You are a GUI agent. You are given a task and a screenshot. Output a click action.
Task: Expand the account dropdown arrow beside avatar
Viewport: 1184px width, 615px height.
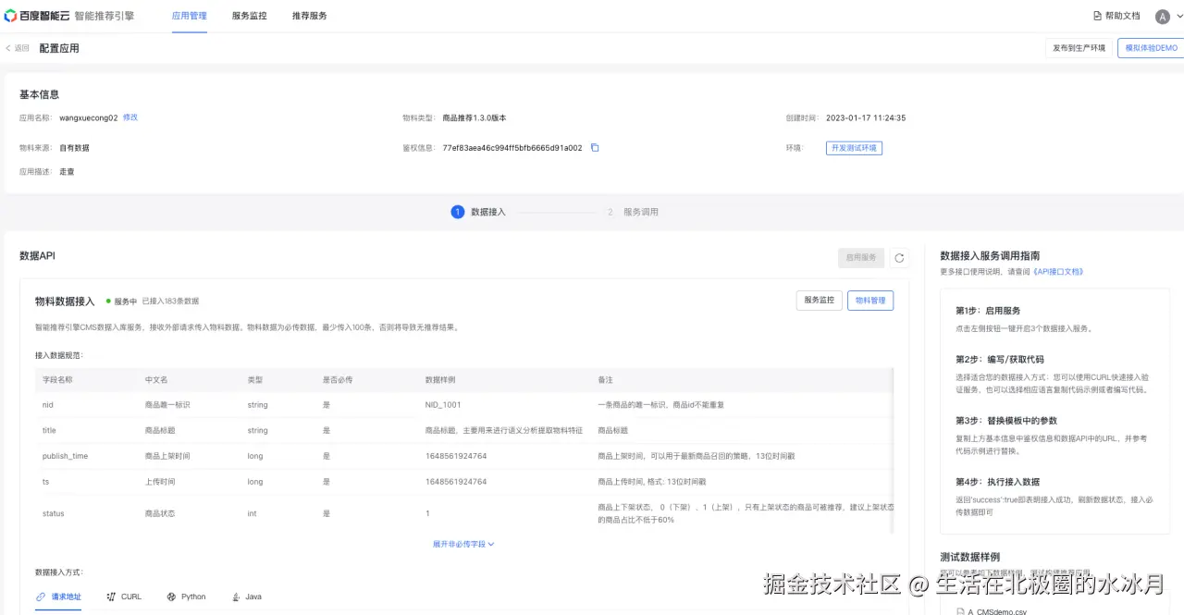(1178, 17)
